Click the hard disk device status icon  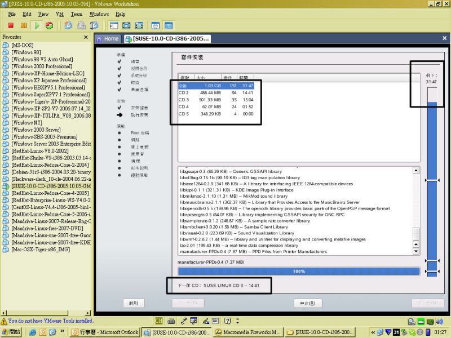[x=412, y=322]
